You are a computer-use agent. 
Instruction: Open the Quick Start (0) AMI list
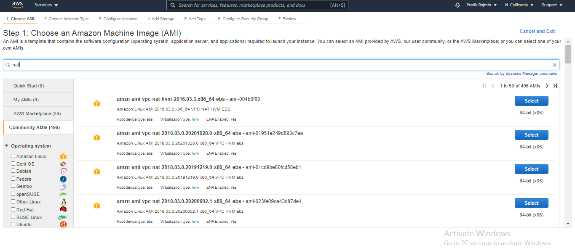coord(38,86)
